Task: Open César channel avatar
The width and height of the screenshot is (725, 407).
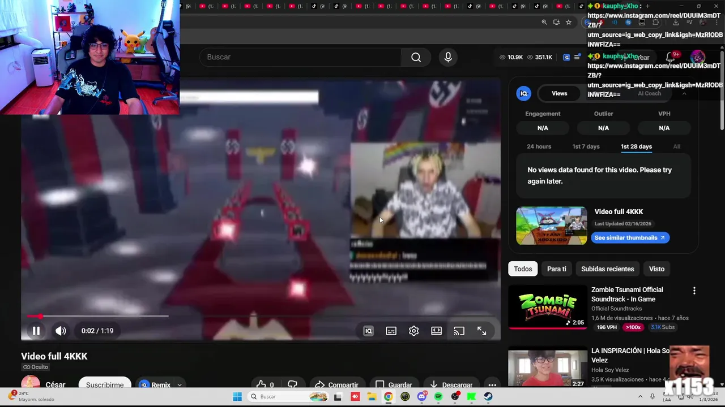Action: pyautogui.click(x=31, y=383)
